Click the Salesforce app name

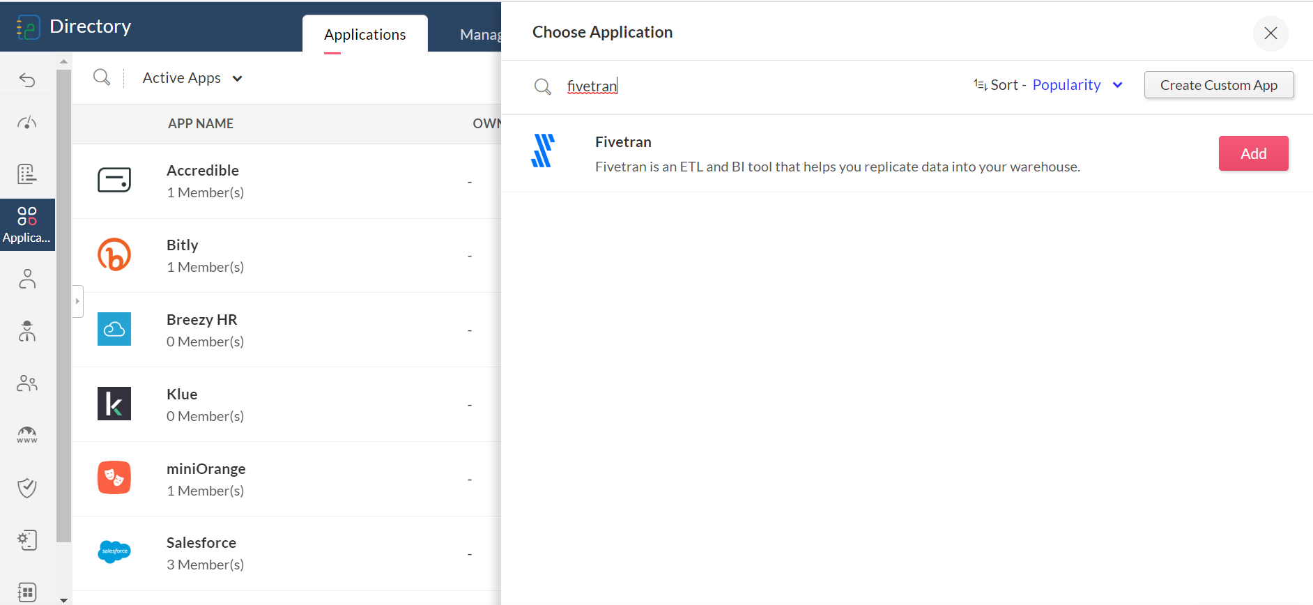click(201, 542)
